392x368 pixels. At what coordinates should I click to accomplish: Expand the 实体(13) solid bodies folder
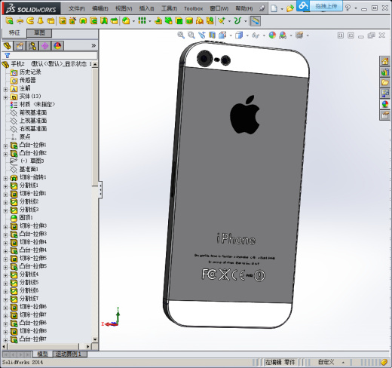coord(5,97)
